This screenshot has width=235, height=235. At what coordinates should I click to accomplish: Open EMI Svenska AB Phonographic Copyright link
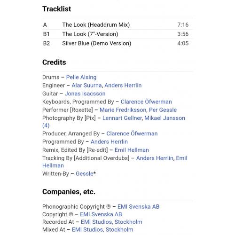pyautogui.click(x=138, y=207)
